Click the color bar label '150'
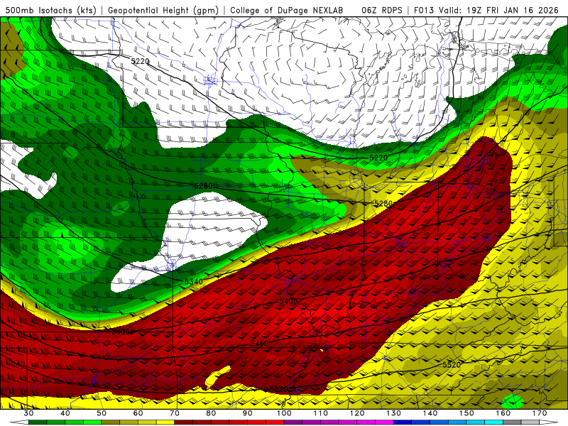The image size is (568, 426). (x=466, y=413)
